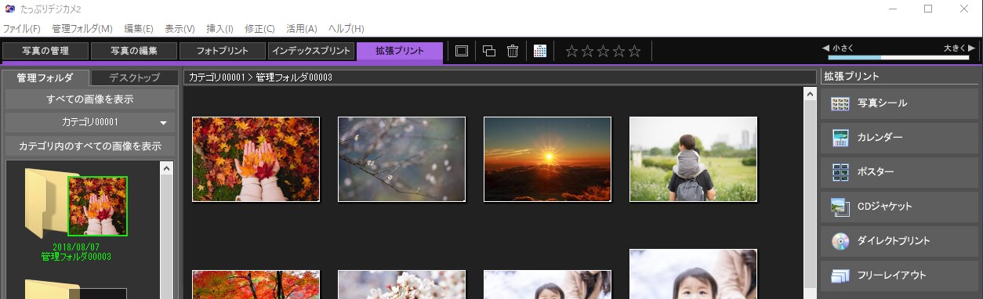This screenshot has height=299, width=983.
Task: Switch to the 写真の管理 tab
Action: (45, 52)
